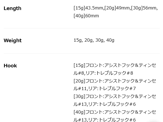The width and height of the screenshot is (163, 122).
Task: Click the [15g] front hook description line
Action: 115,65
